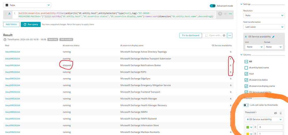Collapse the Settings section
288x135 pixels.
[241, 4]
